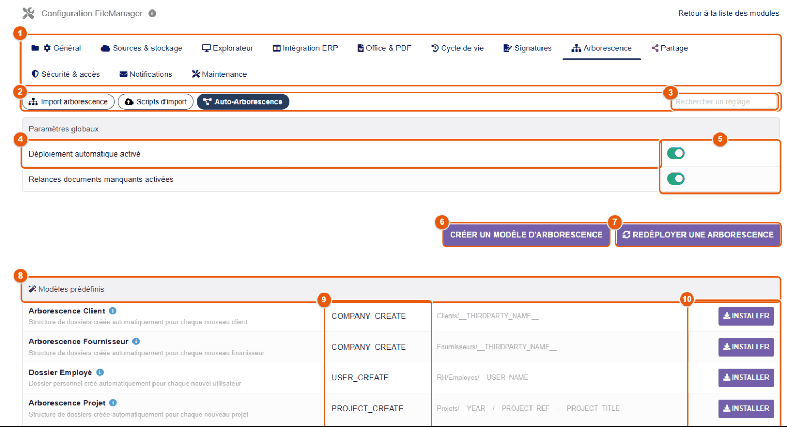Install the Arborescence Client model

coord(746,317)
